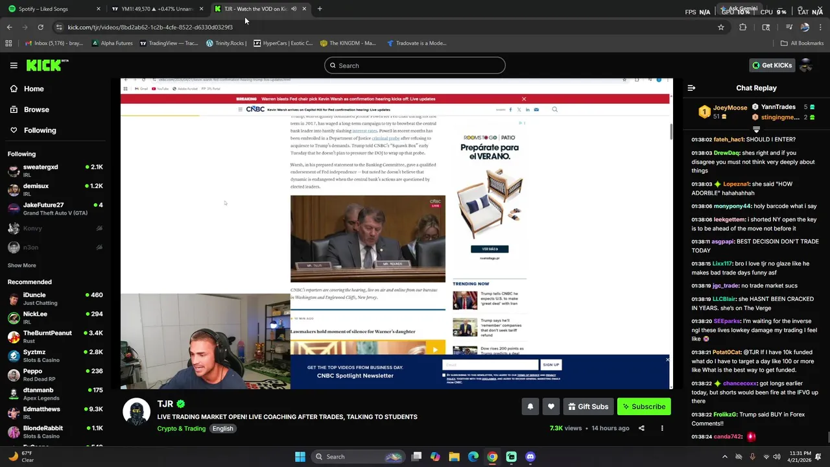
Task: Open NickLee recommended channel
Action: click(55, 318)
